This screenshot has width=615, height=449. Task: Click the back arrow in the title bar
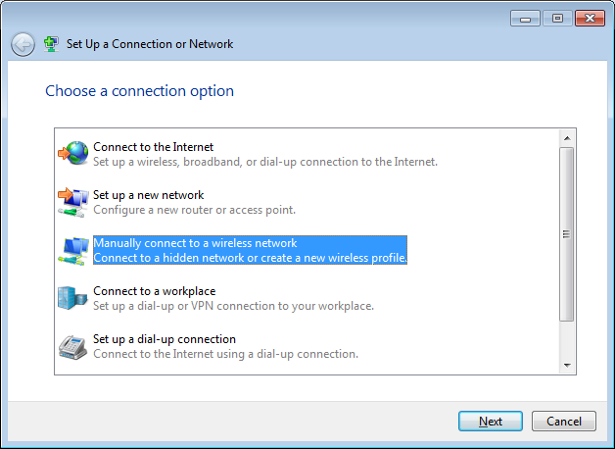[23, 44]
